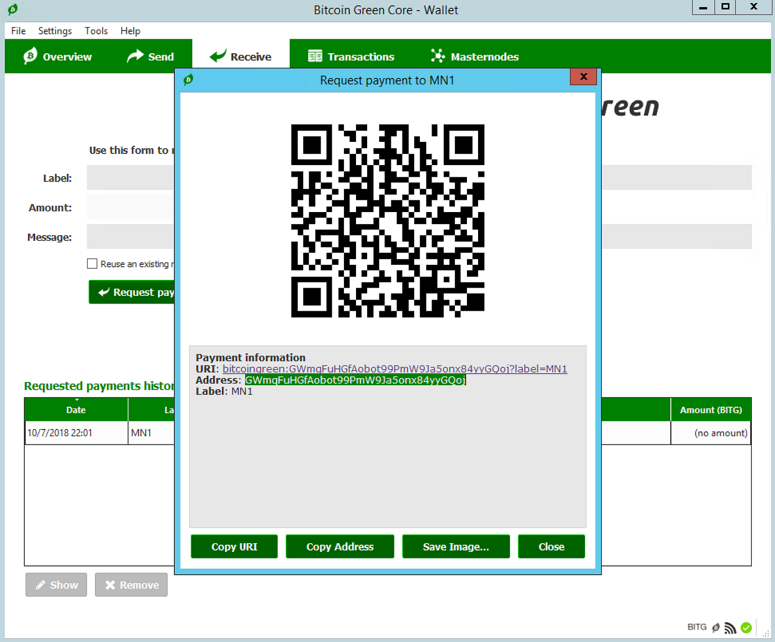Click the BITG unit indicator in status bar
The width and height of the screenshot is (775, 642).
coord(697,627)
